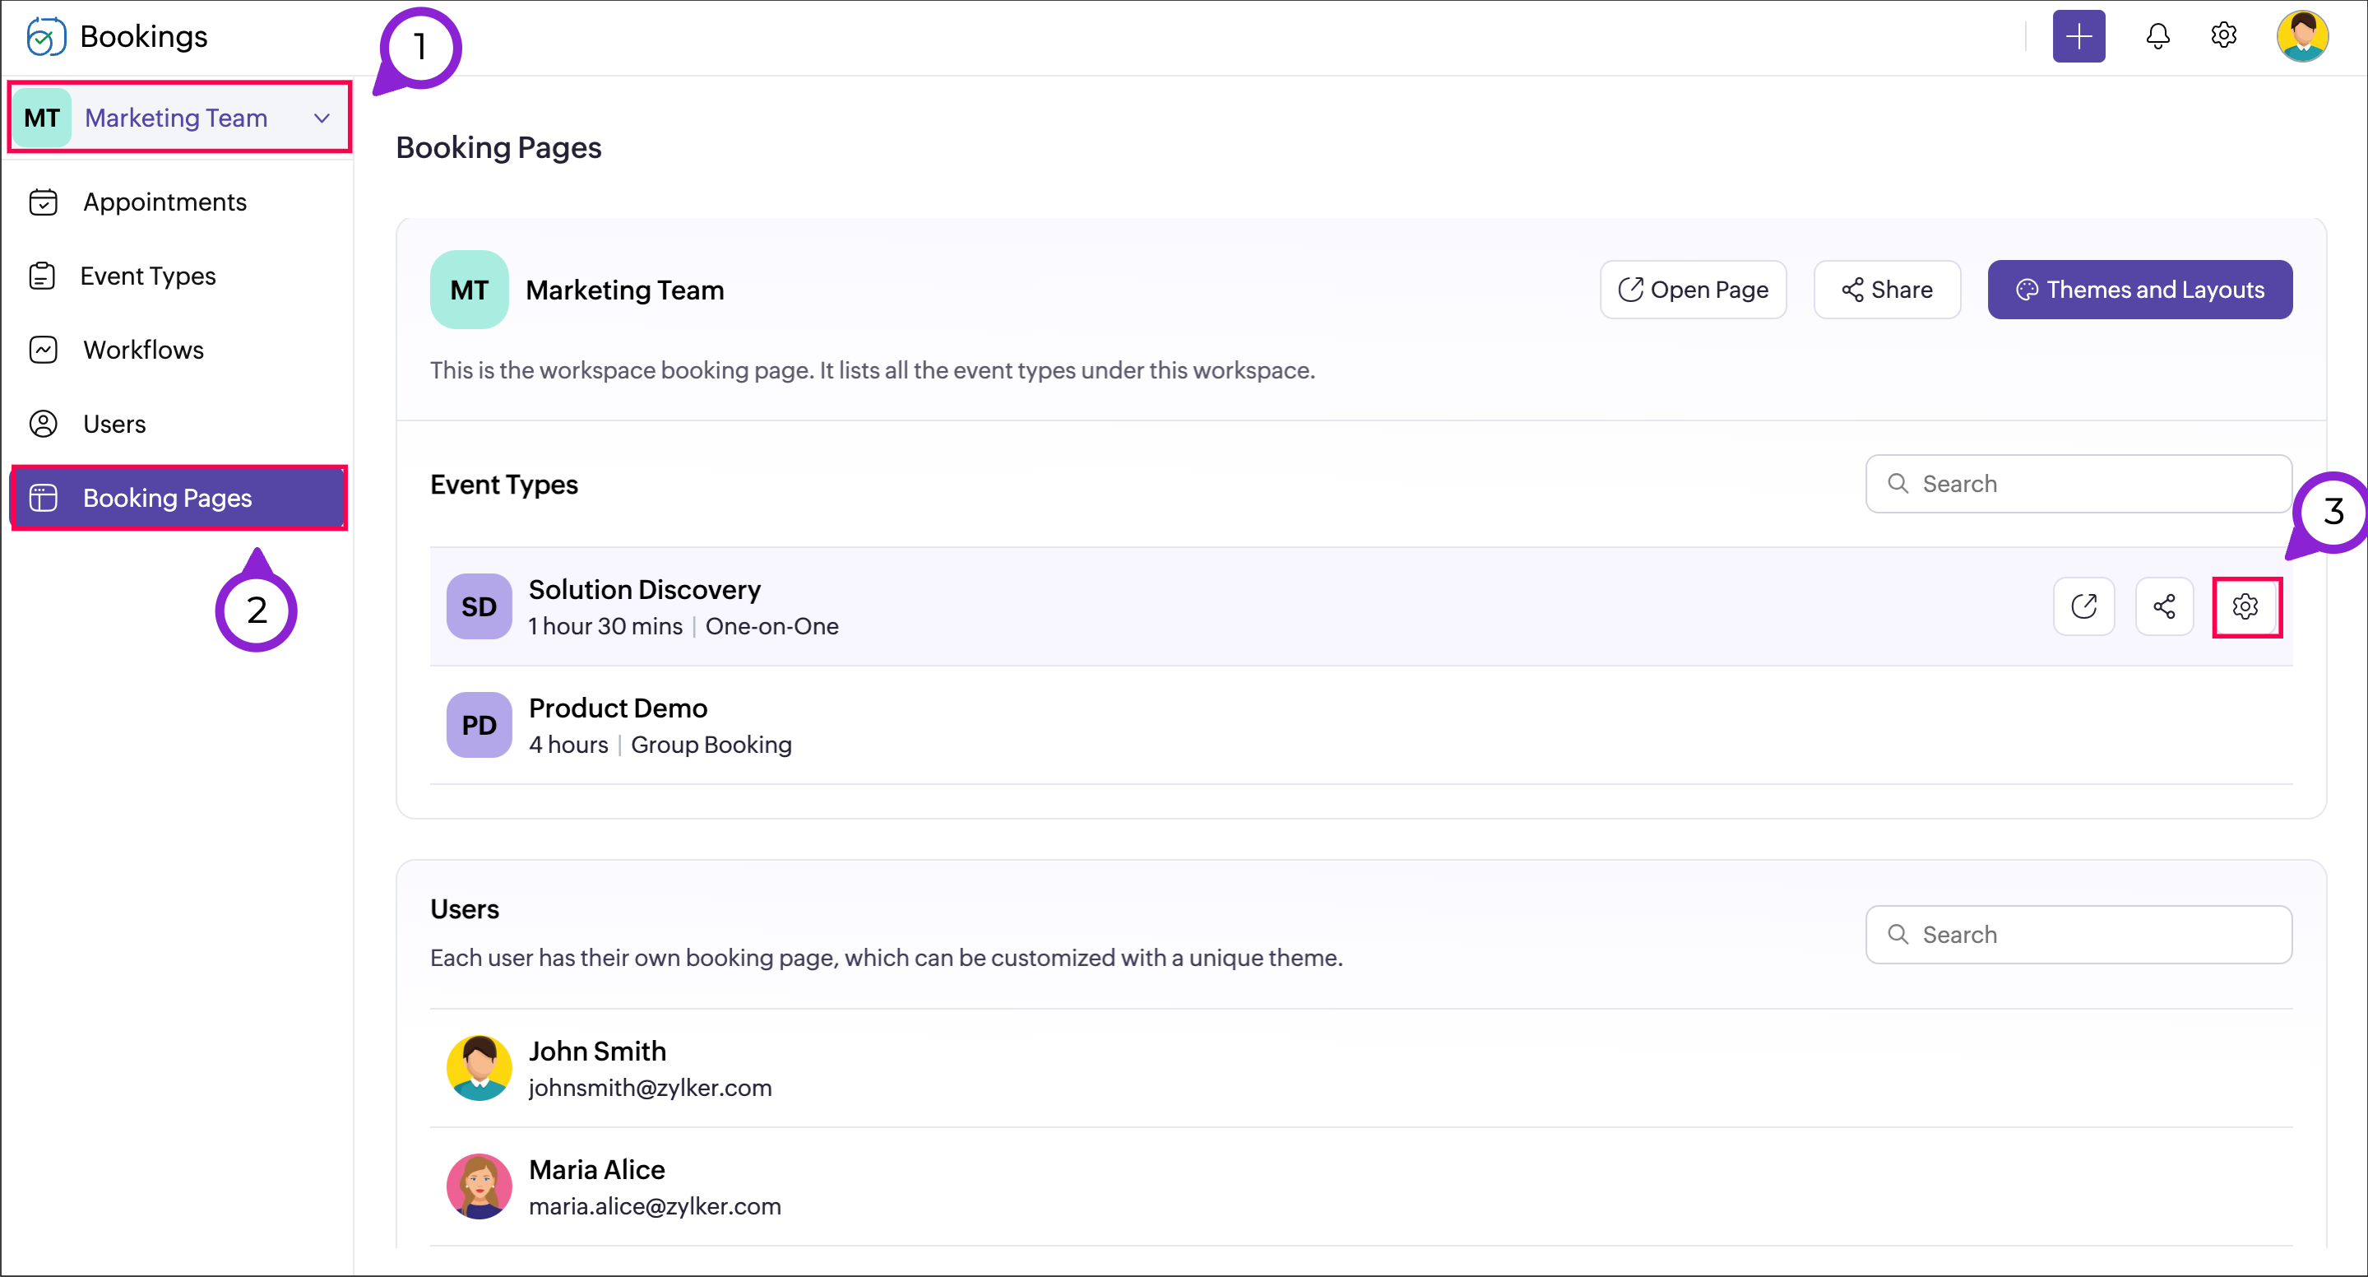Open Solution Discovery settings gear
The height and width of the screenshot is (1277, 2368).
(x=2244, y=606)
